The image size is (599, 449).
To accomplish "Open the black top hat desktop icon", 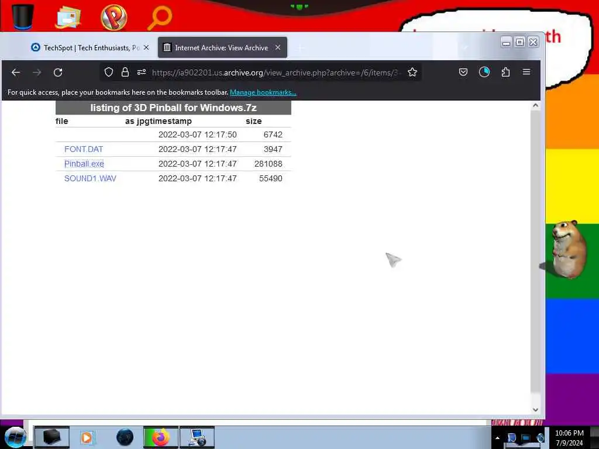I will point(23,16).
